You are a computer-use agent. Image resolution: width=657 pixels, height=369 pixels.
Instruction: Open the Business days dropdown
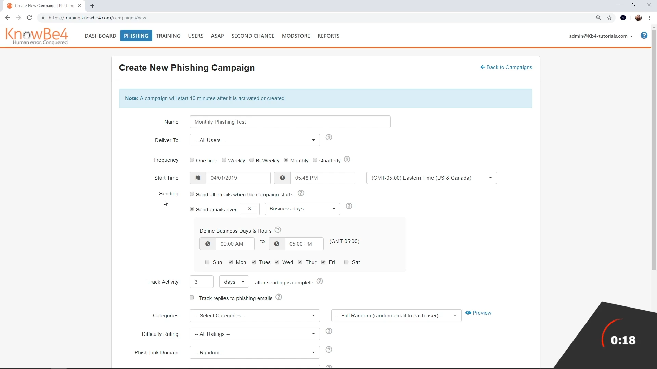coord(302,209)
